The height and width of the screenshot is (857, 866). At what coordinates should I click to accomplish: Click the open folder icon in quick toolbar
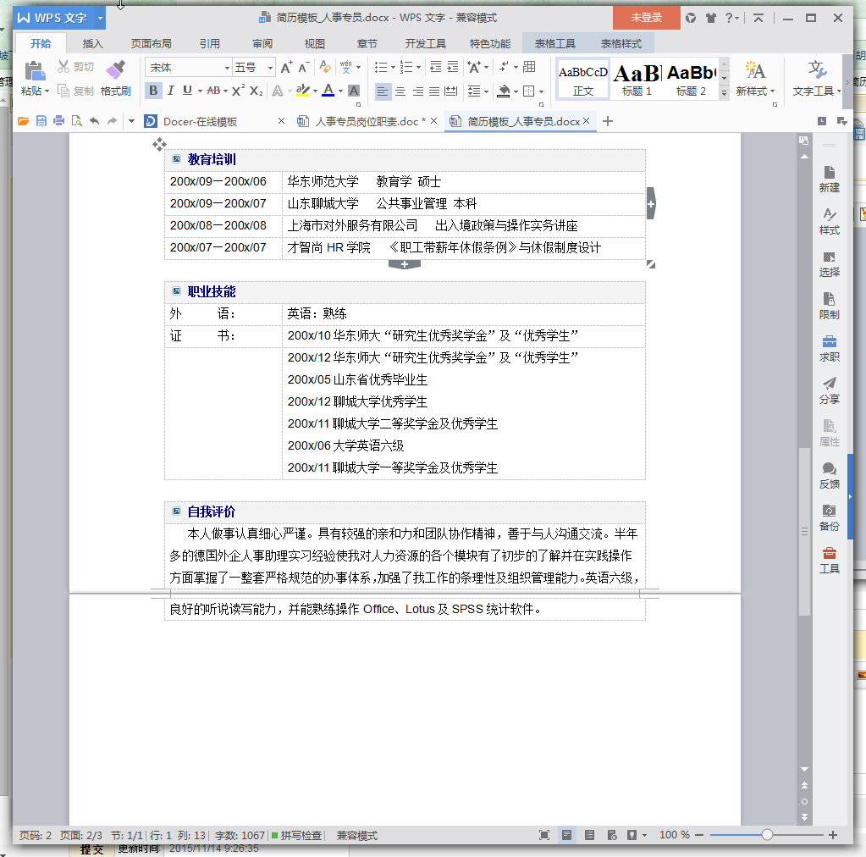click(x=23, y=121)
